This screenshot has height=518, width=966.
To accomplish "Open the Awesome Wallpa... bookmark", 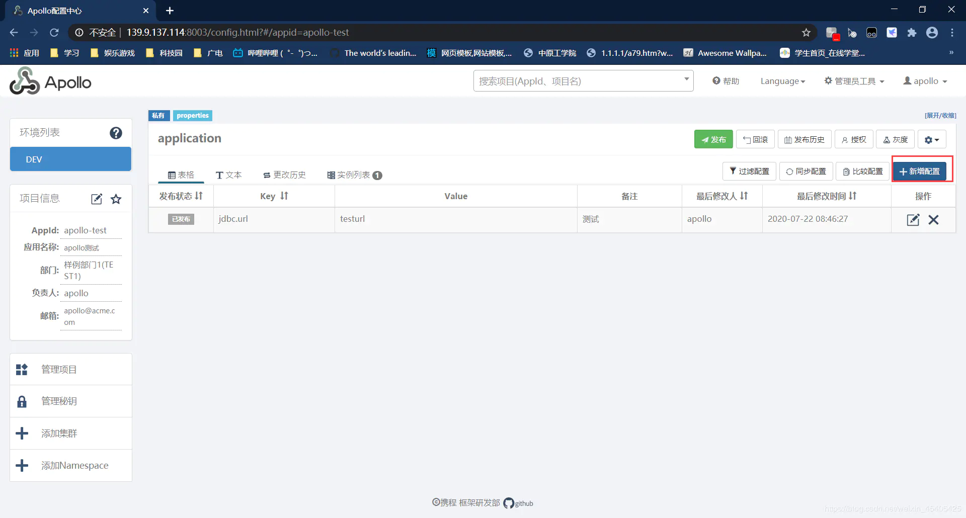I will [x=725, y=53].
